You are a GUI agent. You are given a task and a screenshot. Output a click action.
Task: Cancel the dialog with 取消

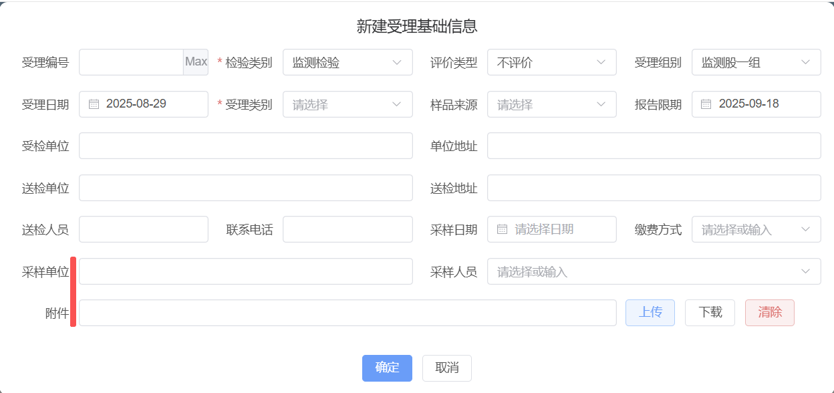[447, 368]
